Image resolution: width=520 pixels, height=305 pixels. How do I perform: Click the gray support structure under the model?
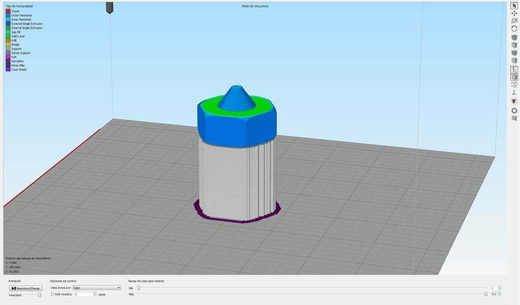(x=238, y=180)
